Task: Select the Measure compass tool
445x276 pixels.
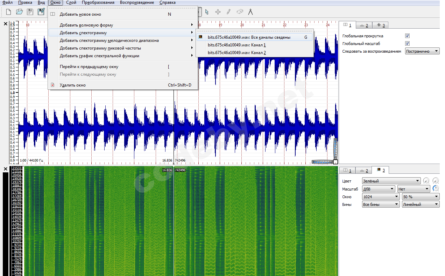Action: pyautogui.click(x=250, y=12)
